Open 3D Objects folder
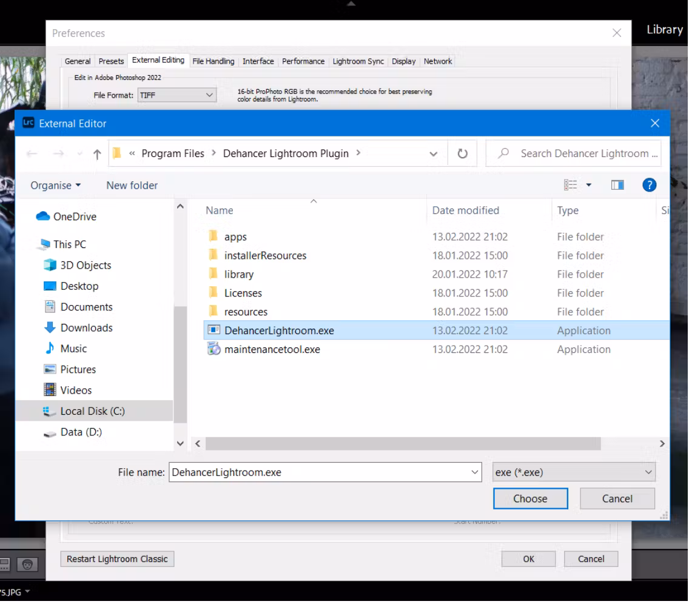 [x=78, y=266]
